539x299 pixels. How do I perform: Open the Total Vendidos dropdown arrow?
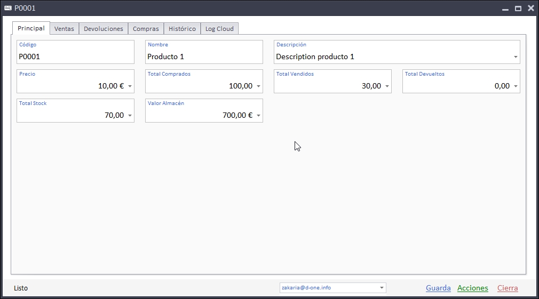click(387, 86)
